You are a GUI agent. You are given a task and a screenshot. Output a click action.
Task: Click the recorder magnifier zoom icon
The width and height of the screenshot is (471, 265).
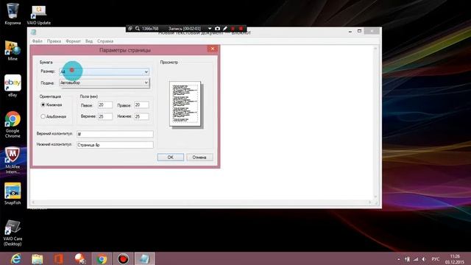click(x=138, y=29)
